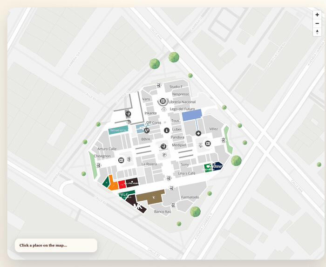Select the orange store unit

point(113,184)
